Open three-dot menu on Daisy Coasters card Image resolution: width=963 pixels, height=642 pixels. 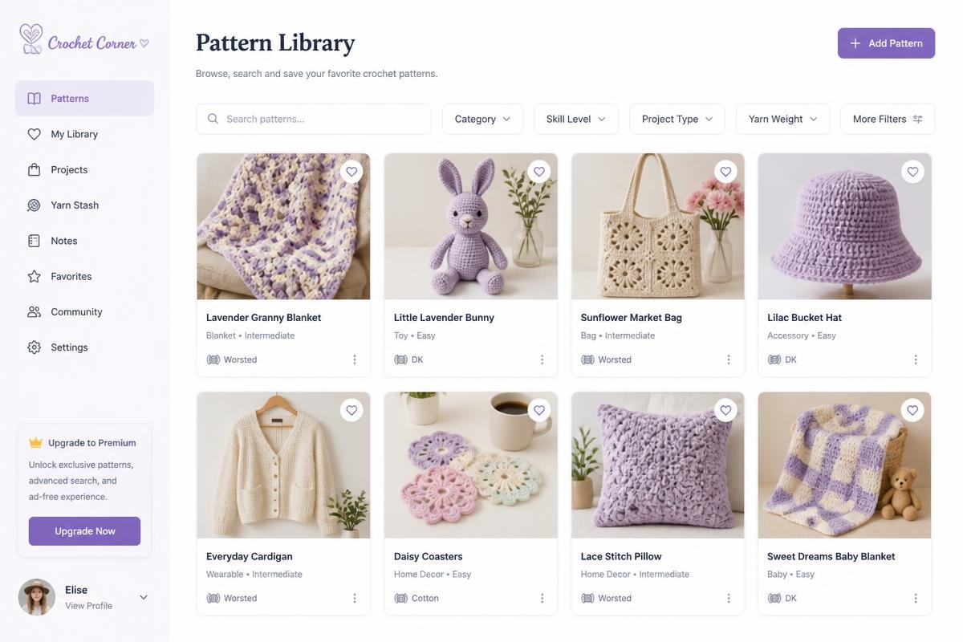(x=542, y=598)
